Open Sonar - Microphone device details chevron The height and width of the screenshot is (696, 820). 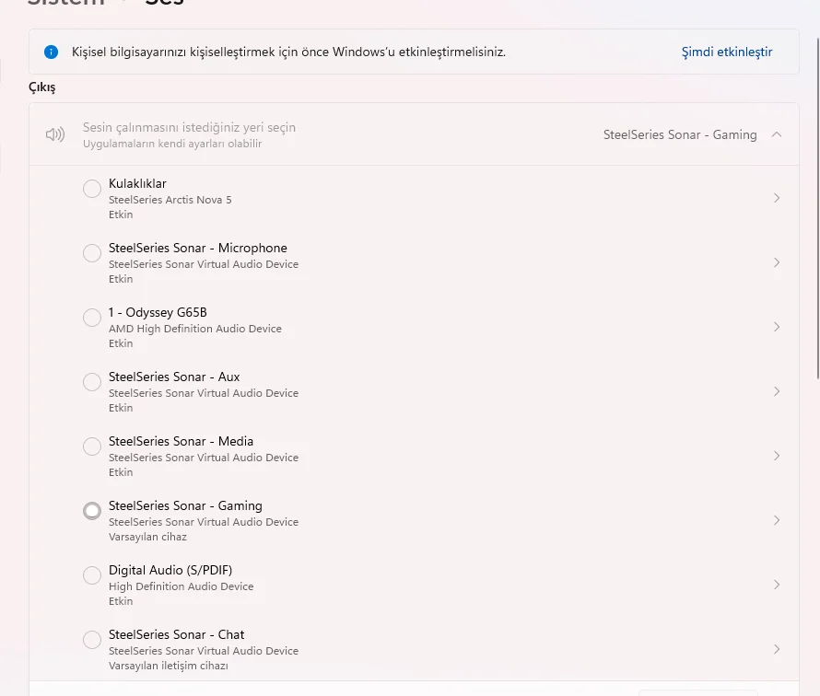[x=777, y=262]
